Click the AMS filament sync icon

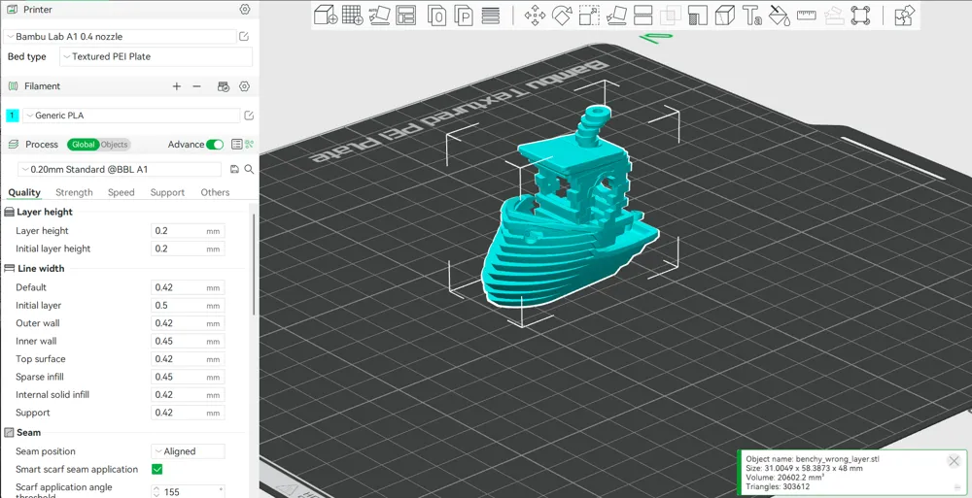[x=224, y=86]
